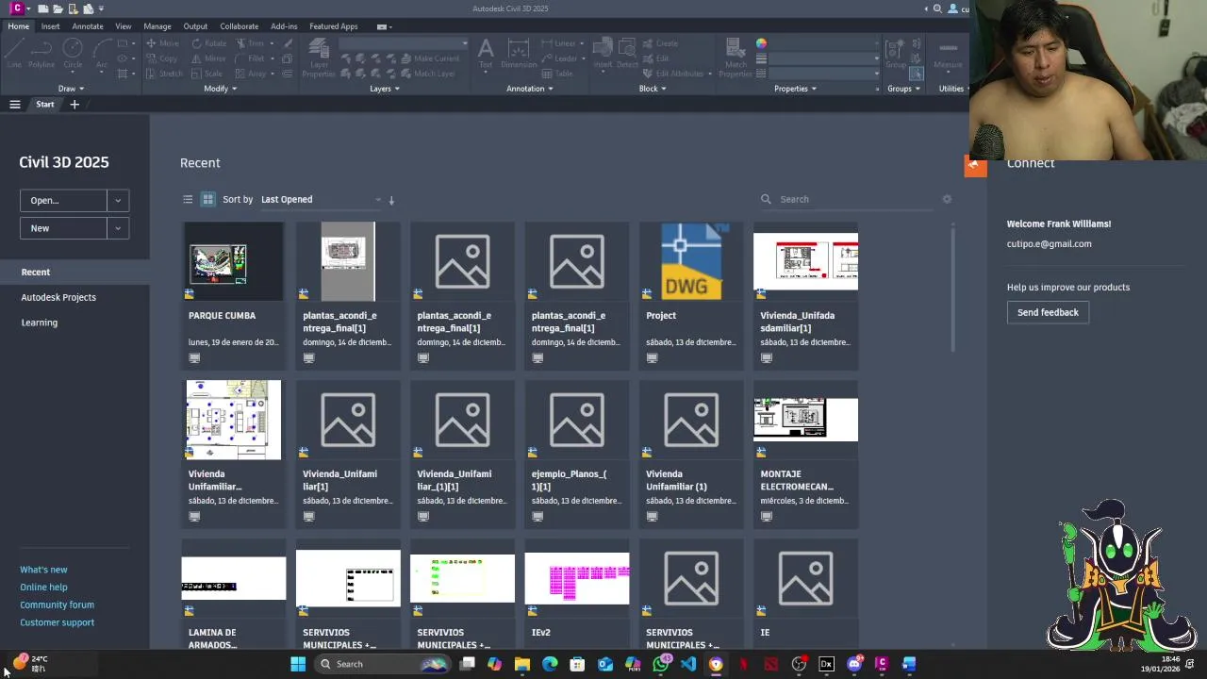Click the recent files vertical scrollbar
The image size is (1207, 679).
pyautogui.click(x=951, y=289)
